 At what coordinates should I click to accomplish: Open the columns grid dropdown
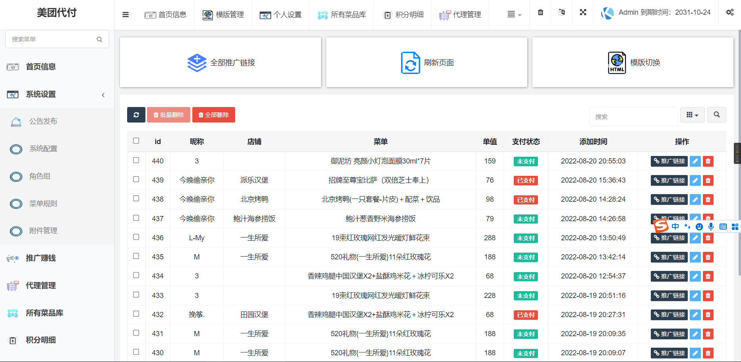692,115
